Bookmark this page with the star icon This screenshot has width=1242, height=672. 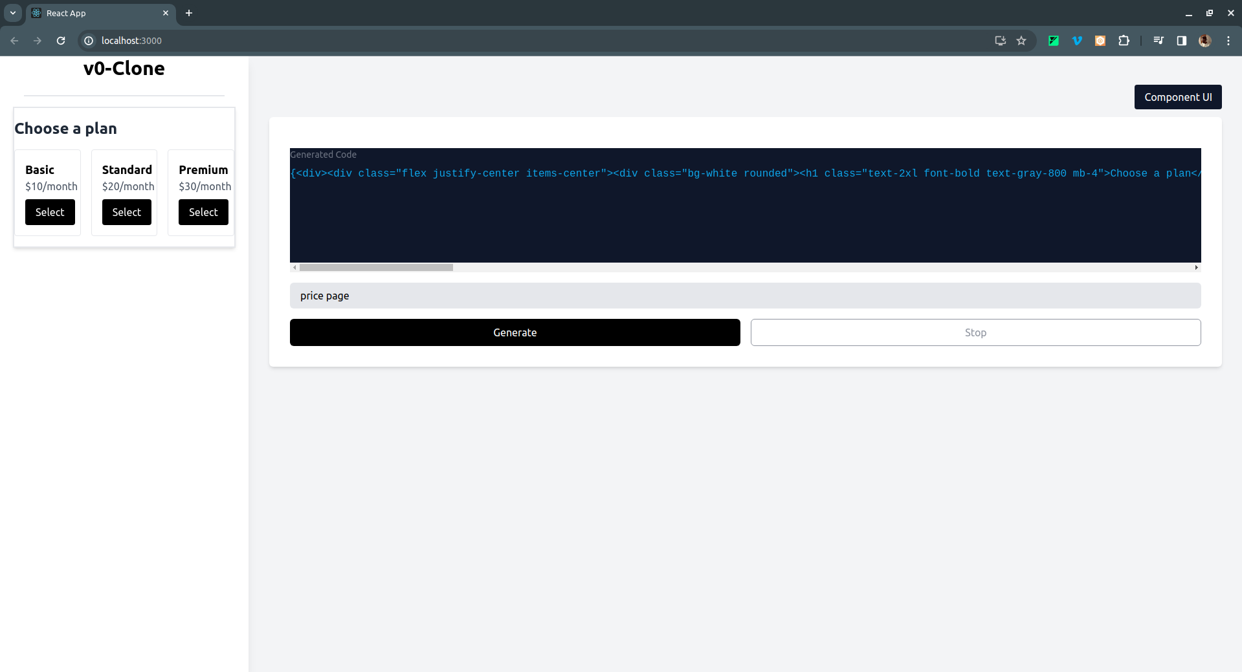1021,41
